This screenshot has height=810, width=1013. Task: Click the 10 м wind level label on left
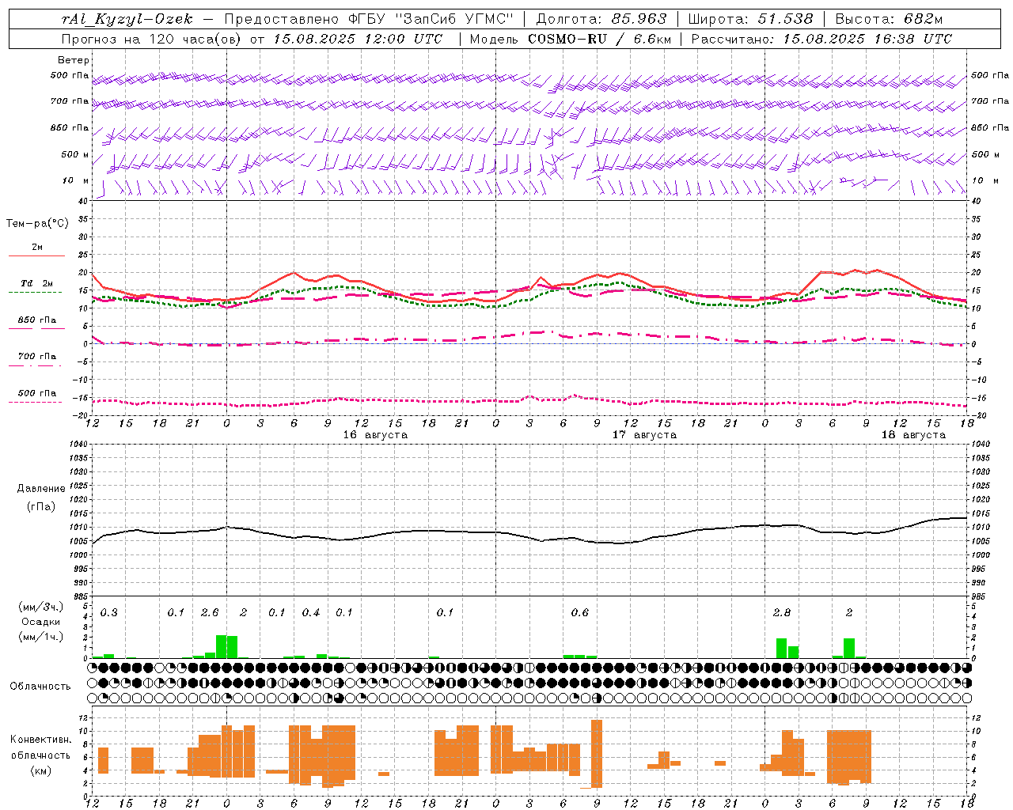point(76,180)
